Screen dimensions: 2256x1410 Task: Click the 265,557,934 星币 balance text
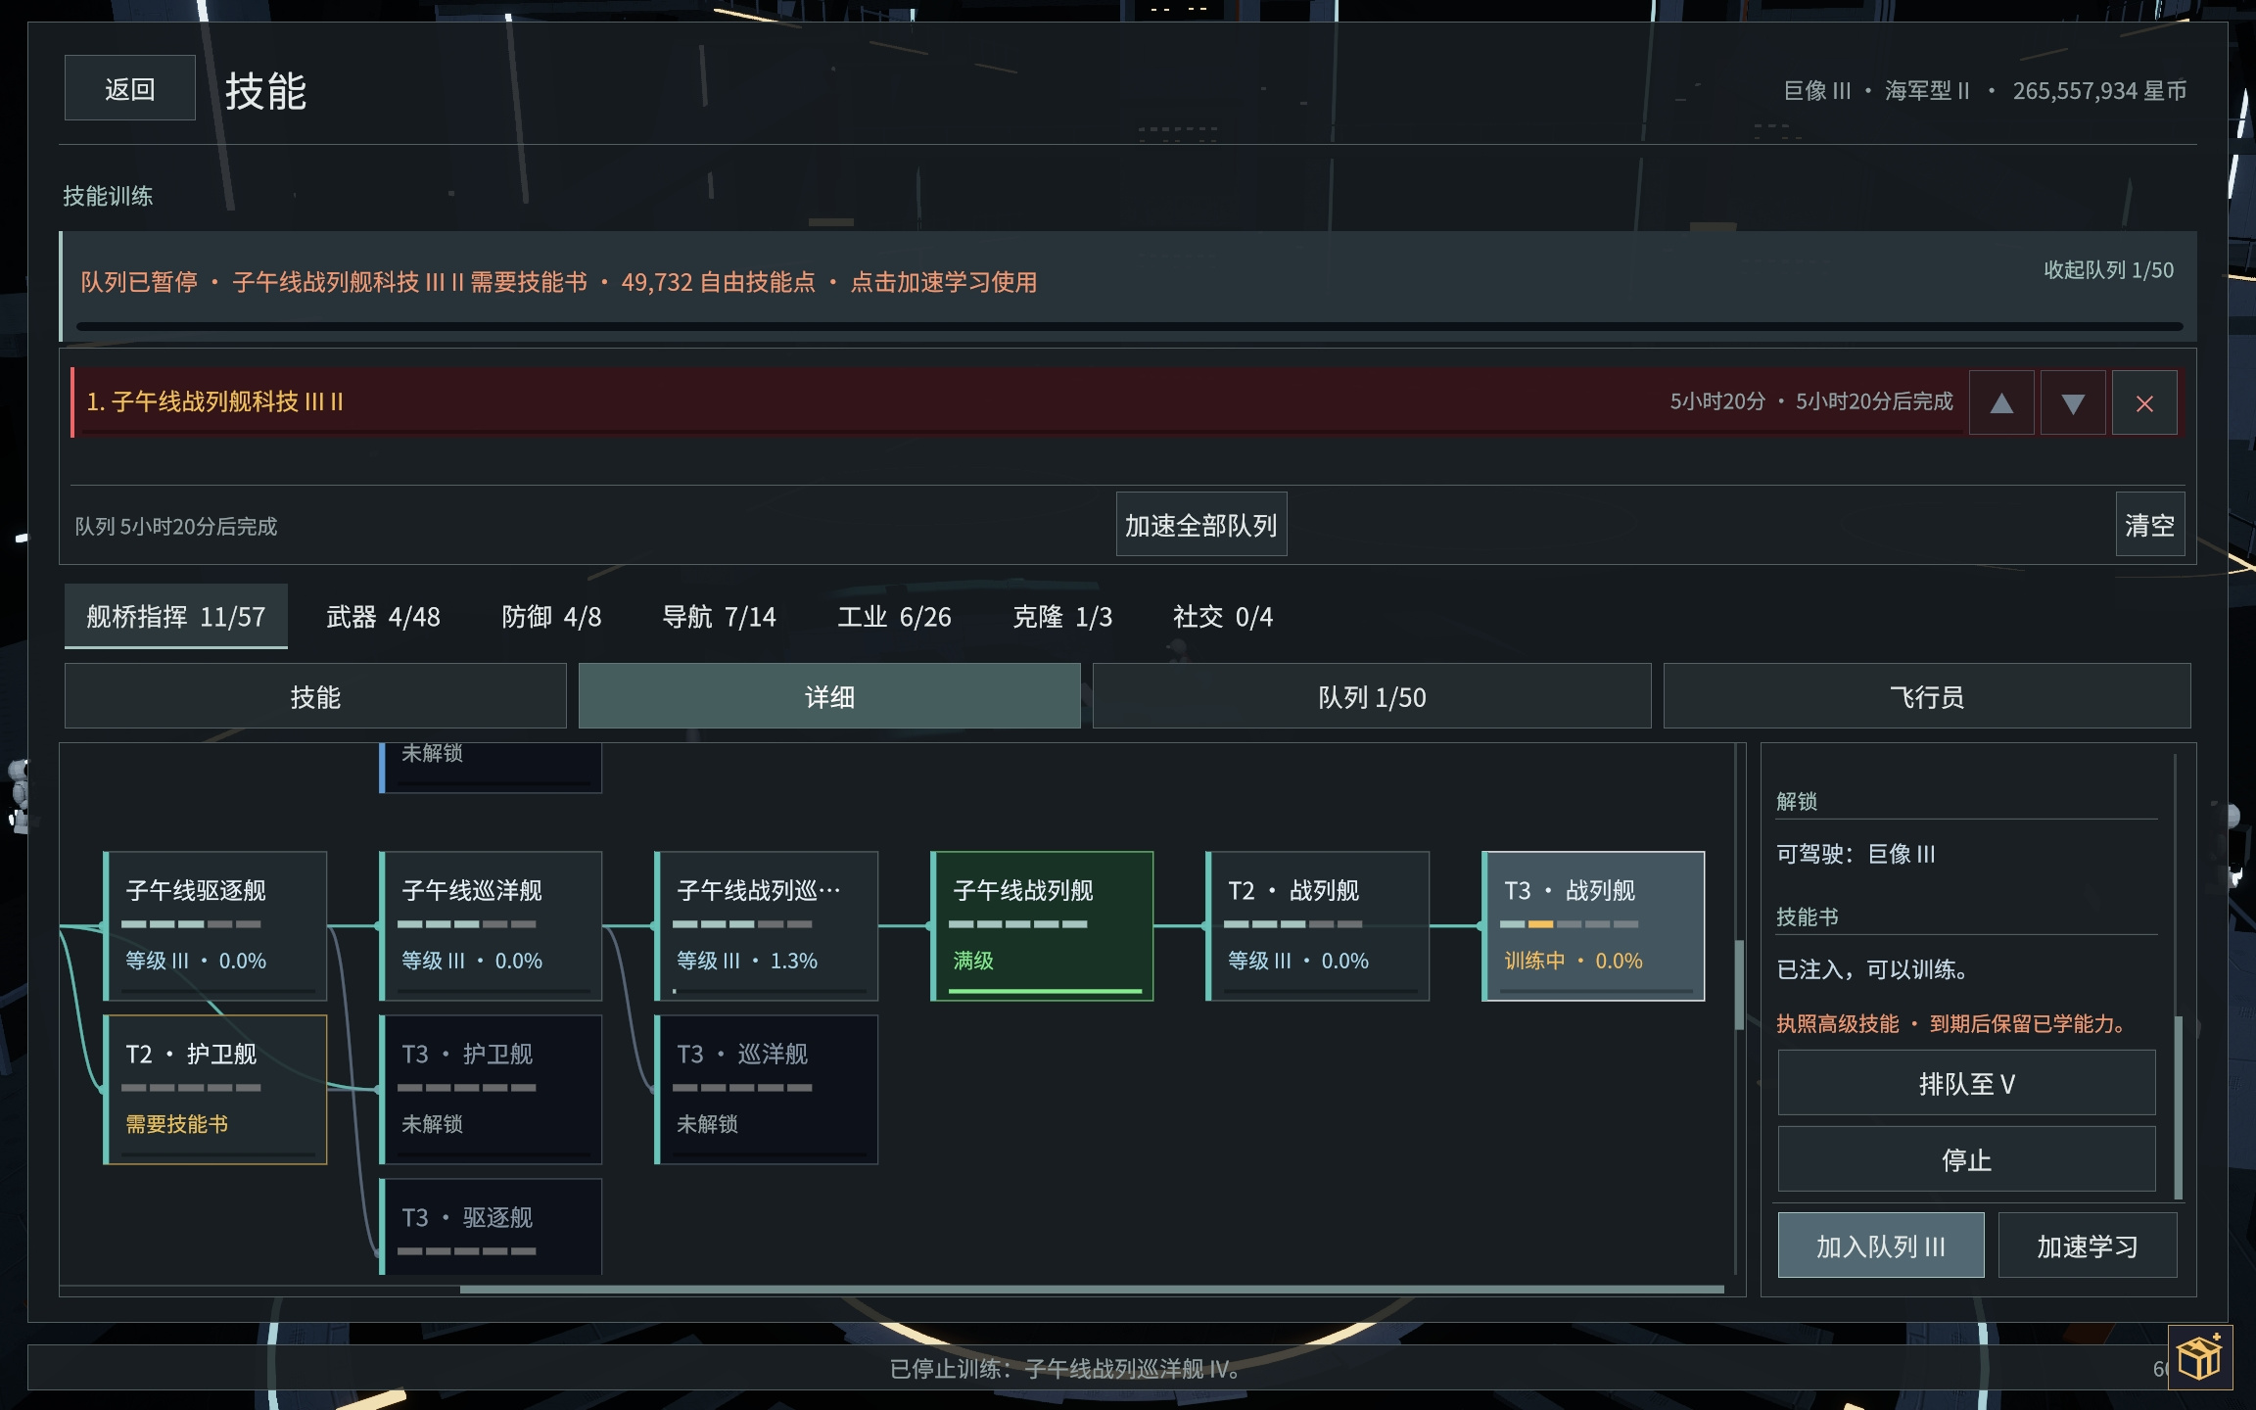(x=2099, y=91)
